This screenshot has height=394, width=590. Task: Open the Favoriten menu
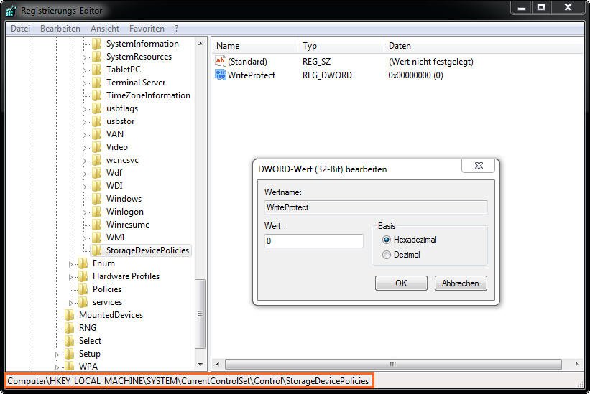(x=147, y=29)
